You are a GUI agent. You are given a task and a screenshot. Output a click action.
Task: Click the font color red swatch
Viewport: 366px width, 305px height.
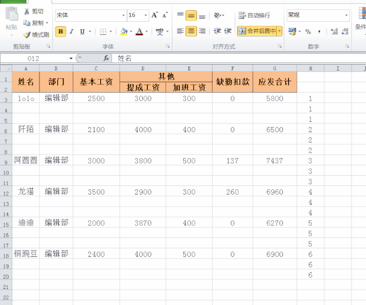tap(139, 32)
